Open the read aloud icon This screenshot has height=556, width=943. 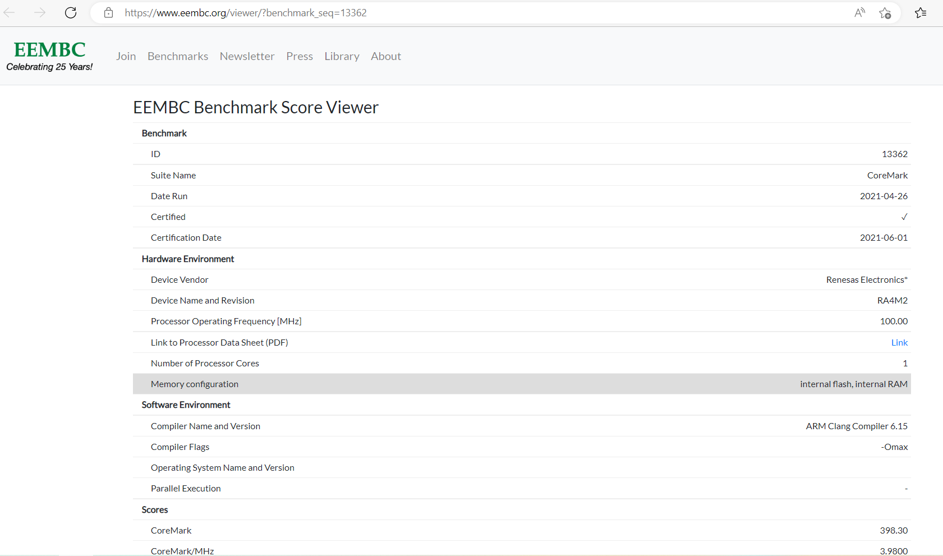click(859, 12)
